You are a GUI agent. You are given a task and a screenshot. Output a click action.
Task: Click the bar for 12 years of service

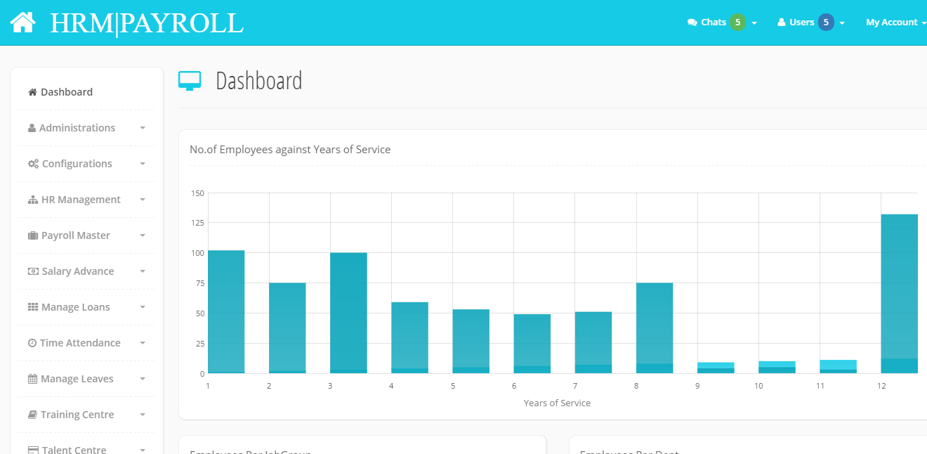pyautogui.click(x=899, y=294)
